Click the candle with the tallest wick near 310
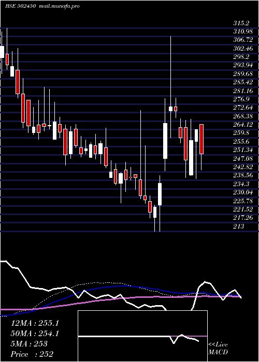 (170, 109)
